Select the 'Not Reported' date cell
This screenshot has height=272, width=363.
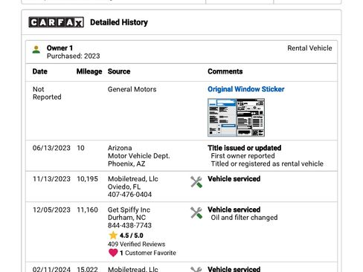click(47, 93)
